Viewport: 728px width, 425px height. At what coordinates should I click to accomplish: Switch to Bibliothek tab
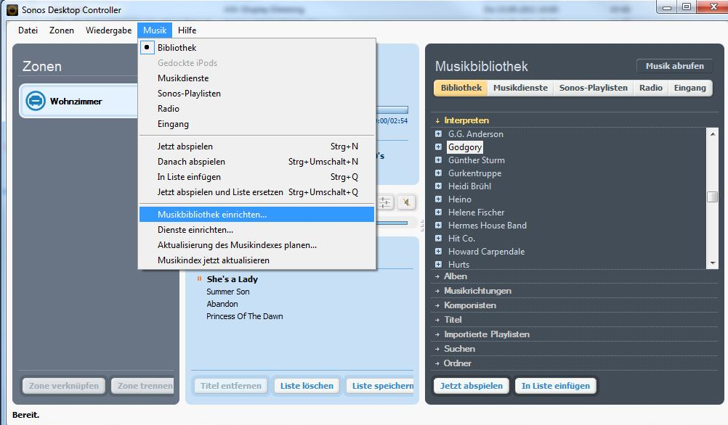pos(461,88)
